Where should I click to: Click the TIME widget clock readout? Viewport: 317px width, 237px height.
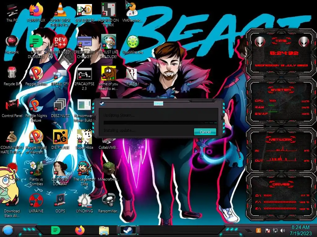click(284, 53)
